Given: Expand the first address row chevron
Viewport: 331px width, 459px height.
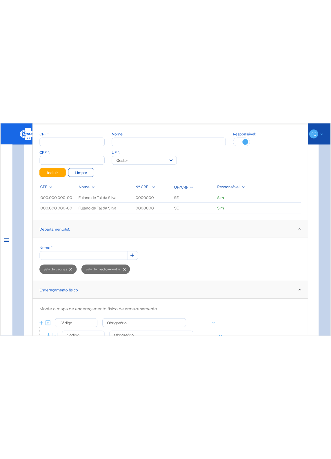Looking at the screenshot, I should (x=213, y=323).
